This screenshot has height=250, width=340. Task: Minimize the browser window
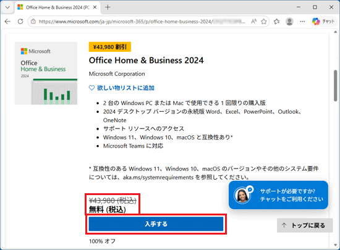[x=299, y=7]
